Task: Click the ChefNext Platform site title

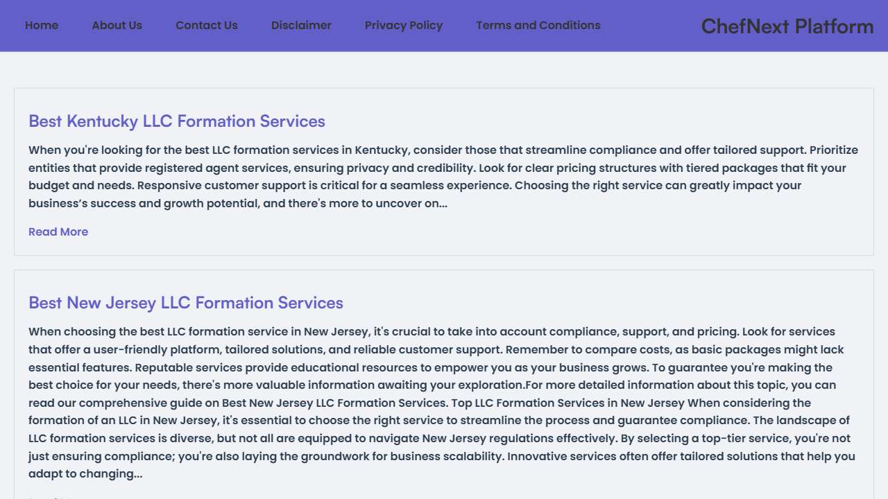Action: pyautogui.click(x=787, y=26)
